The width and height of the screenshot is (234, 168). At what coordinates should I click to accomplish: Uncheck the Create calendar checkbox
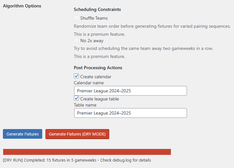pyautogui.click(x=76, y=76)
